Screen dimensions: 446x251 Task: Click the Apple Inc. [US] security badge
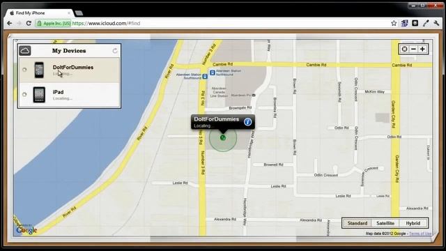tap(54, 23)
